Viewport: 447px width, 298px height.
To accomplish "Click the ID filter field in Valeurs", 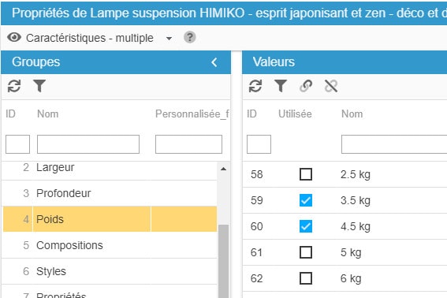I will coord(259,144).
